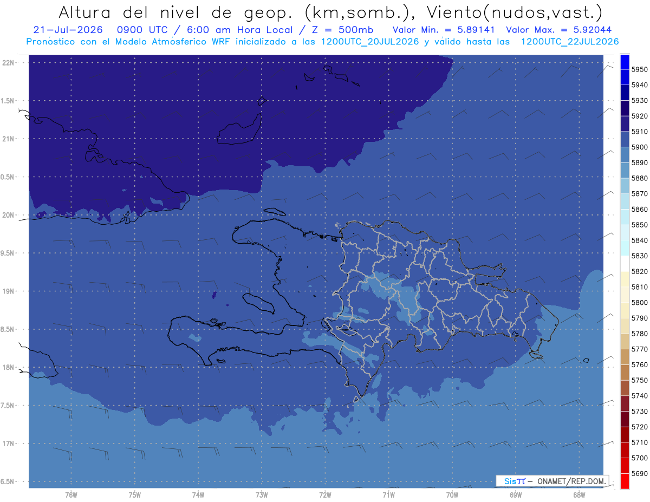Click the colorbar label '5890'
Screen dimensions: 650x502
(x=639, y=162)
